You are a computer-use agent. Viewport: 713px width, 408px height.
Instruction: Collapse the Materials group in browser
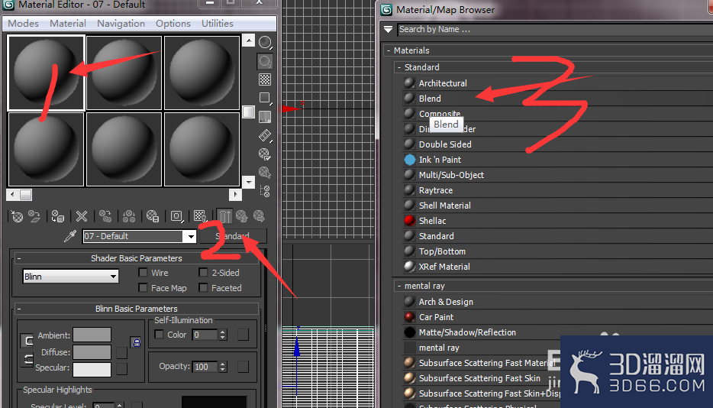point(389,50)
